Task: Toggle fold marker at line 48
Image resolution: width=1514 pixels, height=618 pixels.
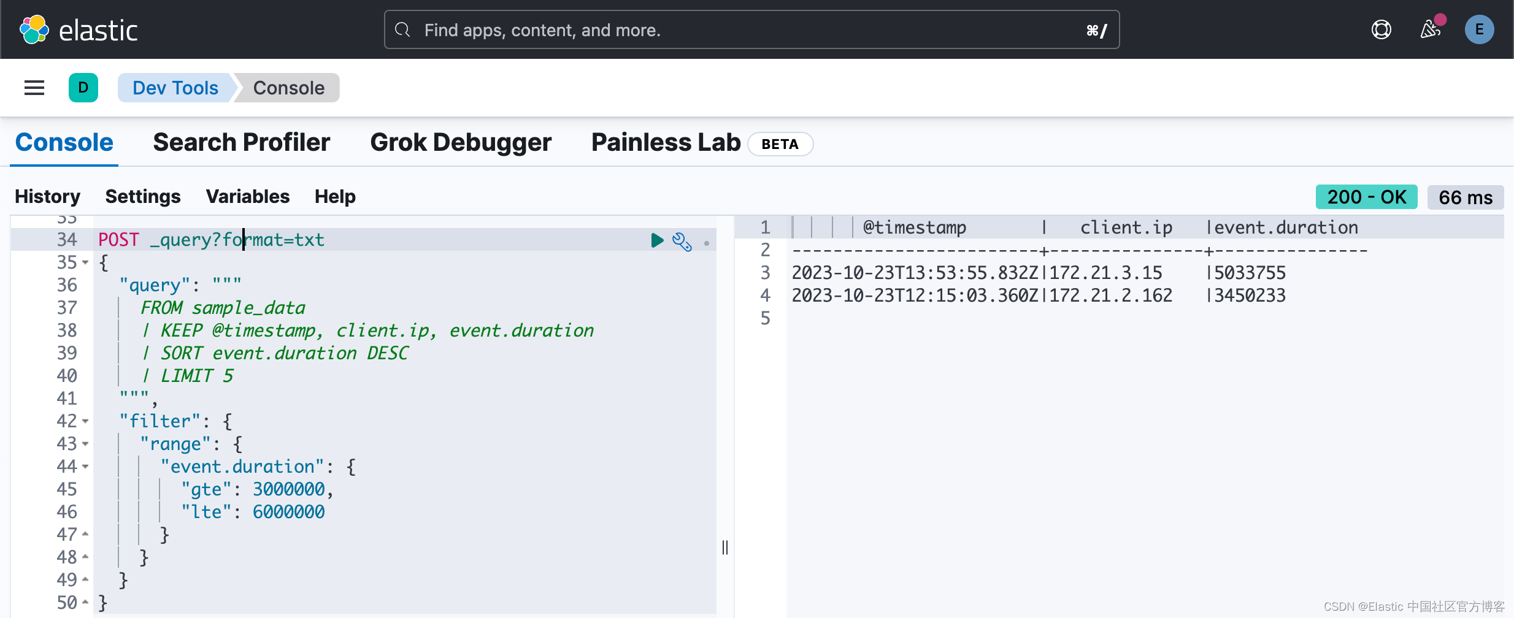Action: click(85, 557)
